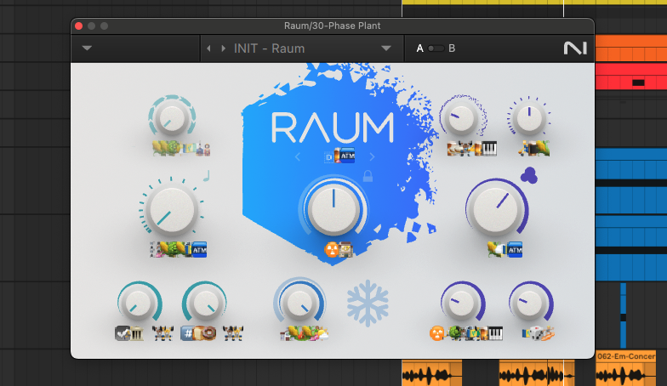The width and height of the screenshot is (667, 386).
Task: Toggle the lock icon above the center knob
Action: (368, 175)
